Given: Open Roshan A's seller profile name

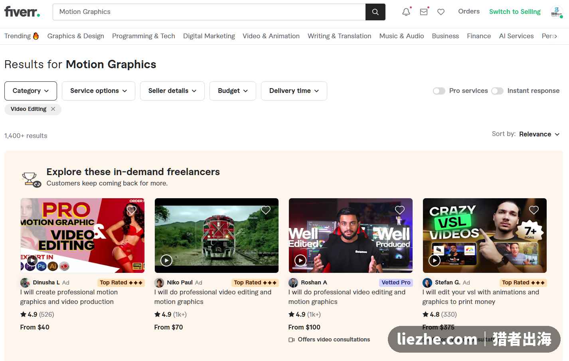Looking at the screenshot, I should (314, 282).
